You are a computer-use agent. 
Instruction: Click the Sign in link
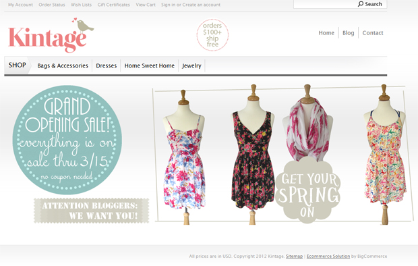tap(169, 5)
